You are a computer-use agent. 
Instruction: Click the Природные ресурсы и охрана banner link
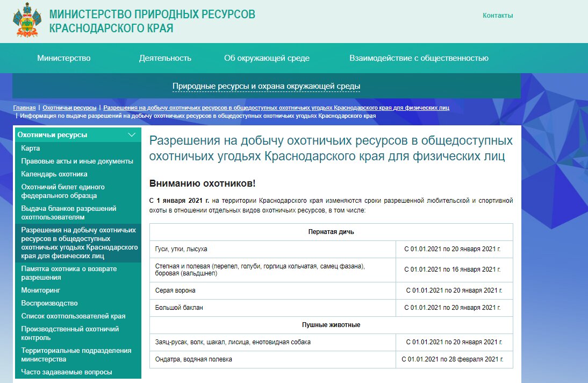(x=266, y=85)
